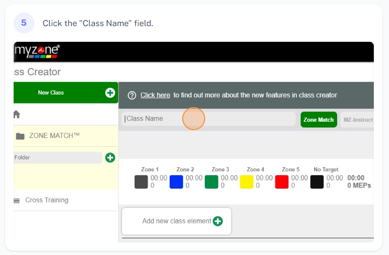
Task: Add folder using green plus icon
Action: 110,157
